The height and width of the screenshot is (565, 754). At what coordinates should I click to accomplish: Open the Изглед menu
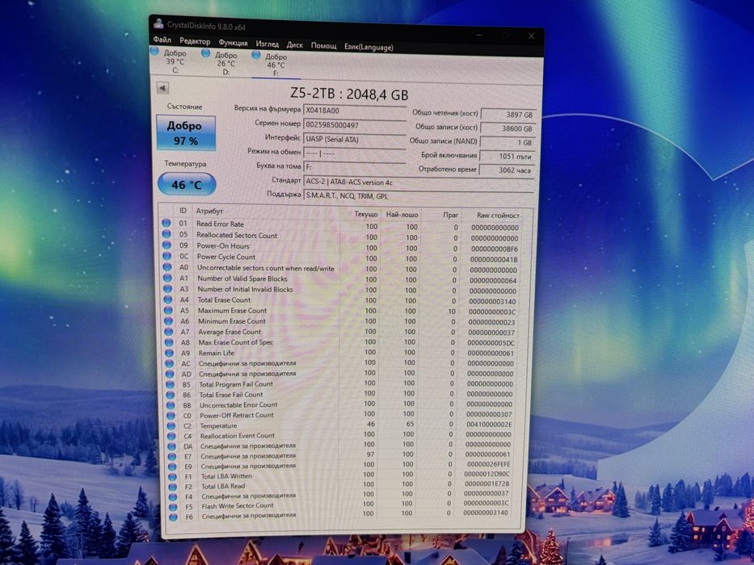(267, 44)
